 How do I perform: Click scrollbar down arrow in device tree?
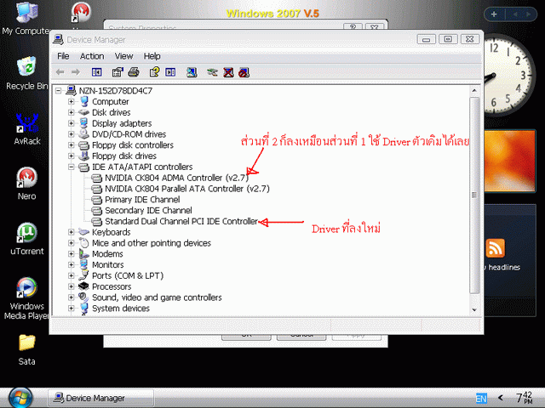pos(474,309)
